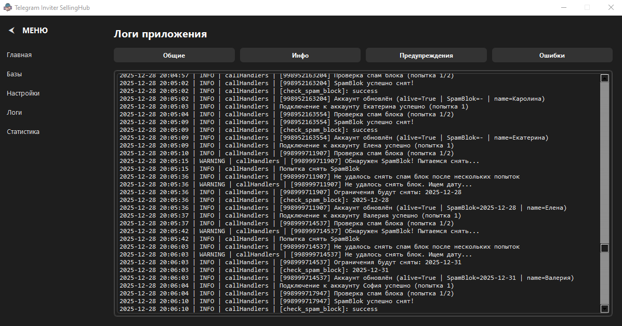
Task: Click the Telegram Inviter app icon in title bar
Action: tap(8, 8)
